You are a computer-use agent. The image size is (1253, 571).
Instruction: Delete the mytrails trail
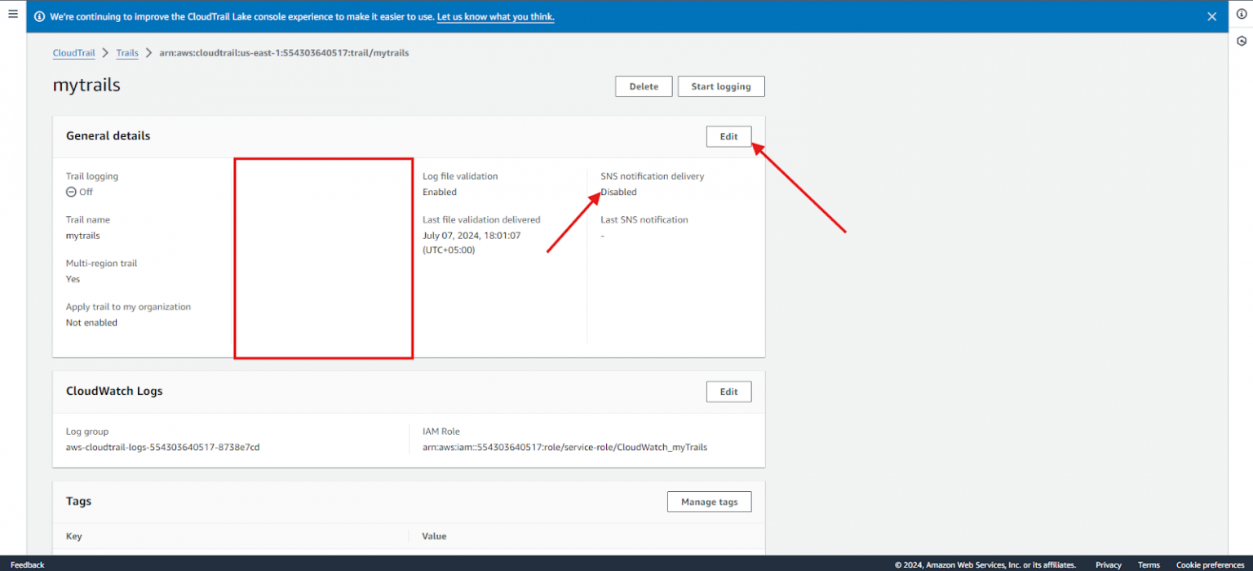(643, 86)
